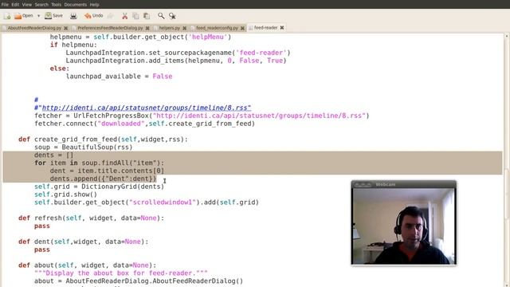This screenshot has height=287, width=510.
Task: Click 'Display the about box' docstring line
Action: tap(121, 273)
